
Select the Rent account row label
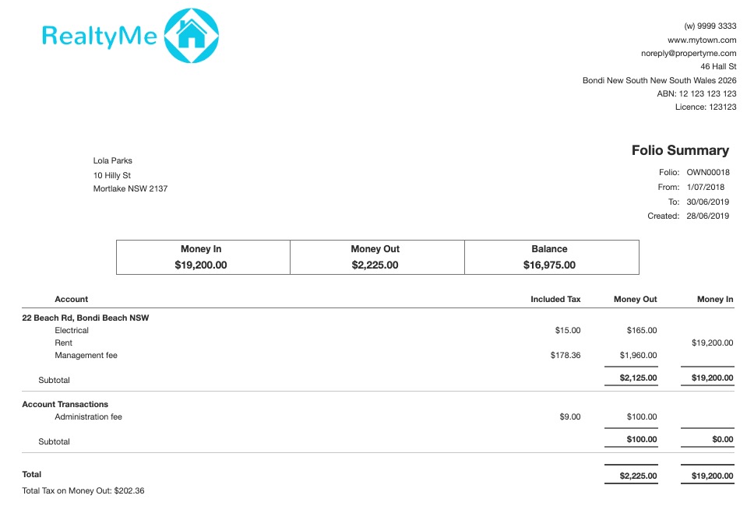pos(63,343)
